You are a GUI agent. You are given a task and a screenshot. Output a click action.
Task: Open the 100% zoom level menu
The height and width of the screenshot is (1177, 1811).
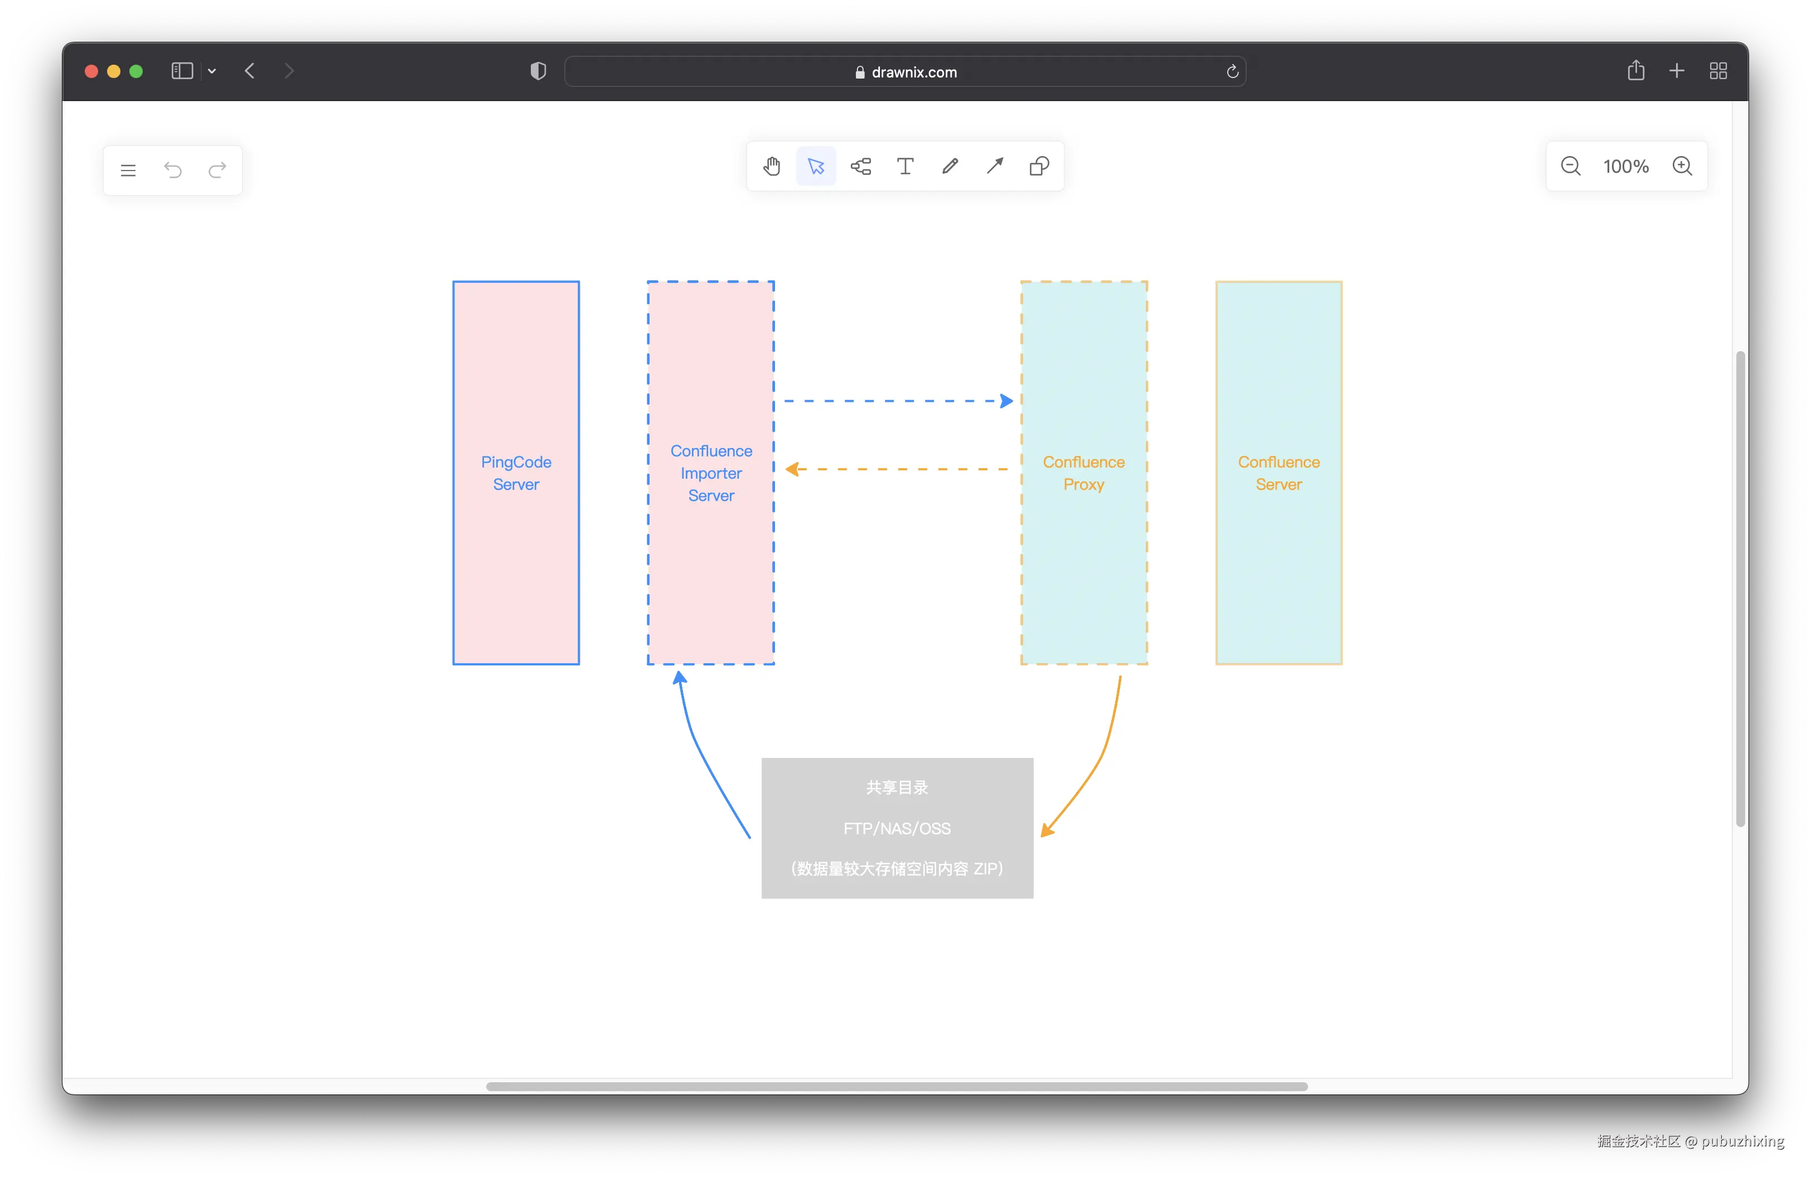click(x=1626, y=167)
